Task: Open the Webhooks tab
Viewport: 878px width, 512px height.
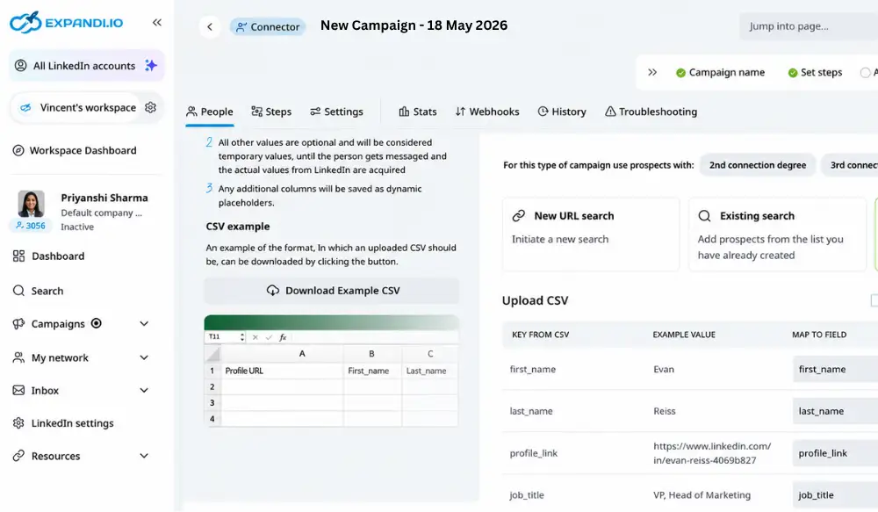Action: (487, 112)
